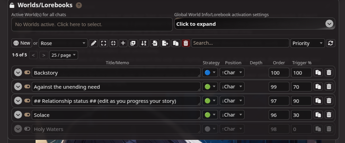Edit Relationship status Trigger % field 90
345x143 pixels.
click(x=301, y=101)
